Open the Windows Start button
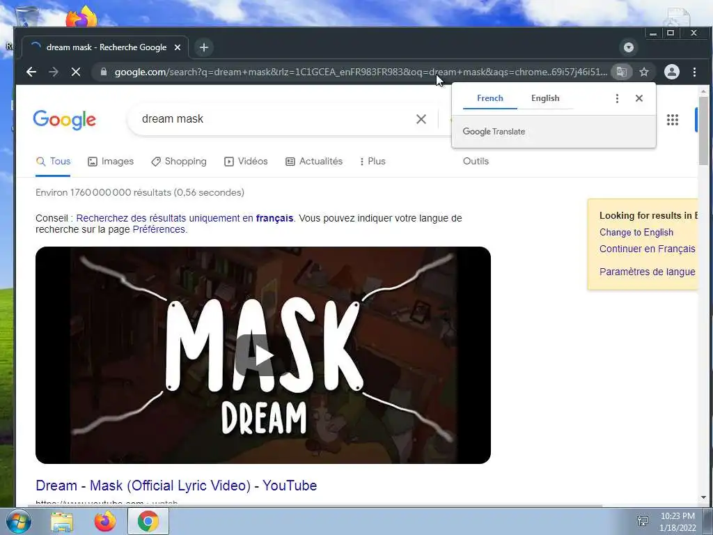 [x=18, y=521]
